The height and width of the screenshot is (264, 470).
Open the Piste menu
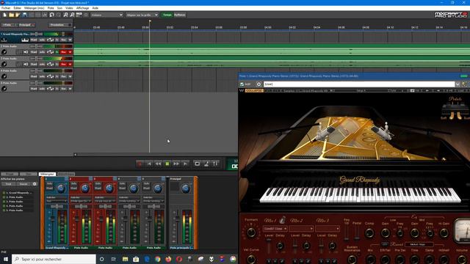coord(51,8)
